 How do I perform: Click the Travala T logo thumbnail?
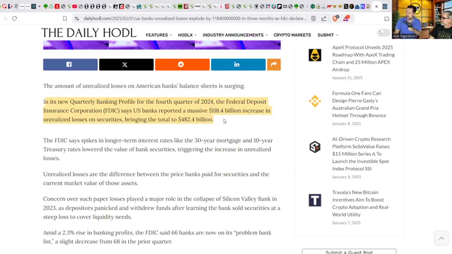click(x=315, y=200)
